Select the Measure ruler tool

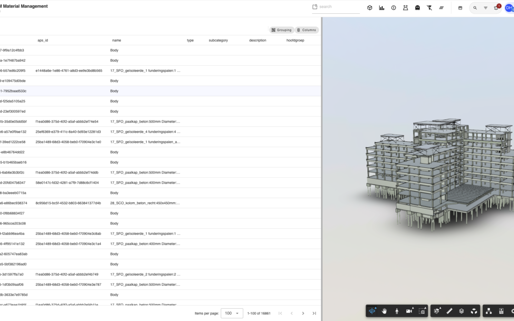pos(449,311)
